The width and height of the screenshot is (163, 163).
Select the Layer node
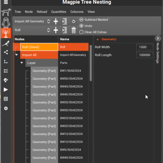click(42, 63)
